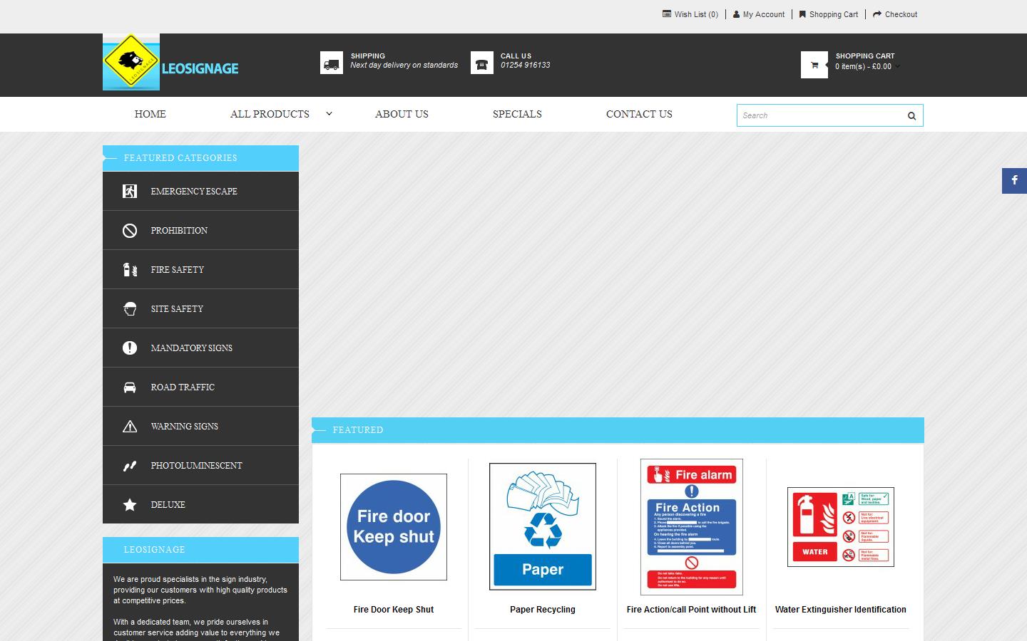This screenshot has width=1027, height=641.
Task: Click the search magnifier icon
Action: pos(911,116)
